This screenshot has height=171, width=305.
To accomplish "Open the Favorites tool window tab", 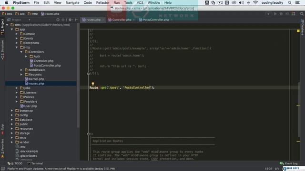I will [2, 149].
